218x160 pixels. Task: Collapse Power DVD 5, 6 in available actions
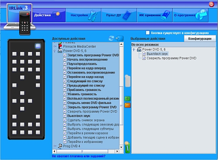tap(54, 51)
